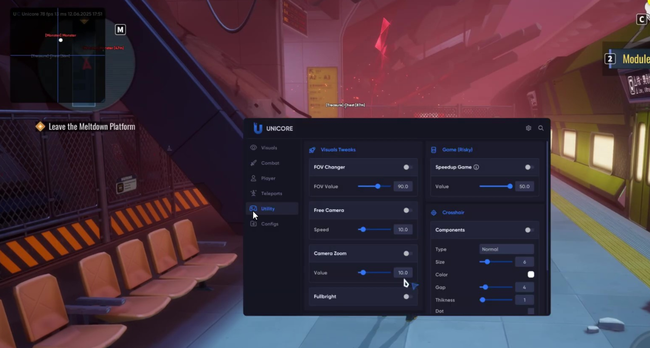Image resolution: width=650 pixels, height=348 pixels.
Task: Turn on the Camera Zoom toggle
Action: [407, 253]
